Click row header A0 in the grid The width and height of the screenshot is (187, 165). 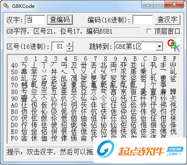[x=14, y=105]
